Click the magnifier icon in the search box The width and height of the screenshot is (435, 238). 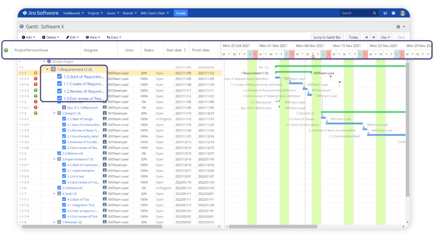pyautogui.click(x=375, y=13)
